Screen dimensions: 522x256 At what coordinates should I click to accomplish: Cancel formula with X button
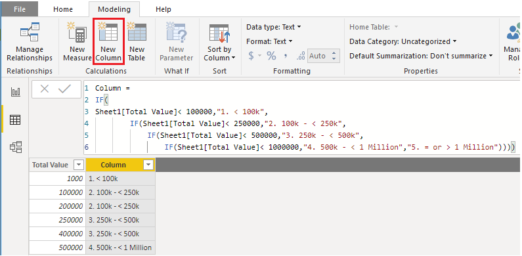pyautogui.click(x=44, y=89)
